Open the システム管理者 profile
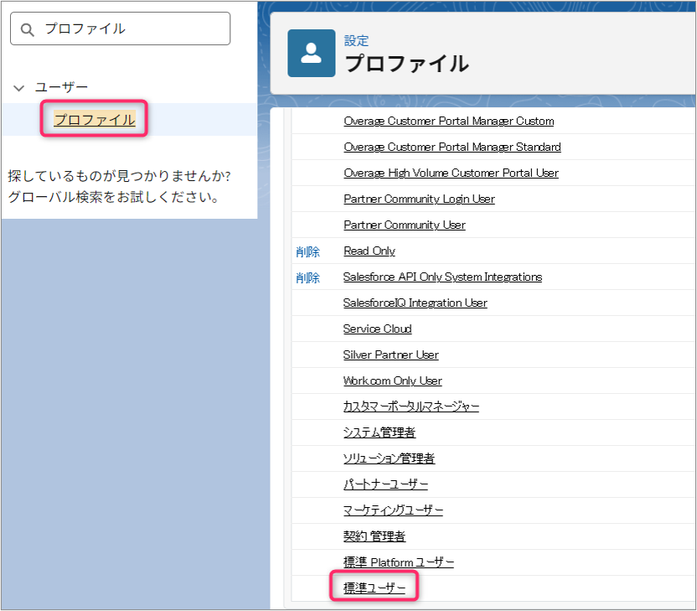 pos(379,432)
